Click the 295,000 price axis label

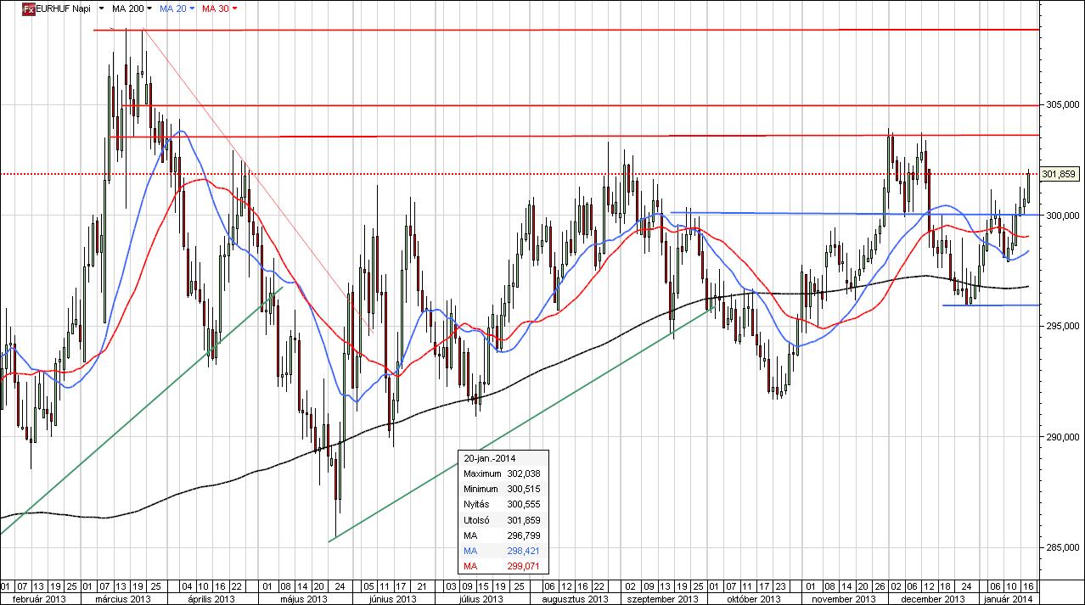pyautogui.click(x=1062, y=326)
